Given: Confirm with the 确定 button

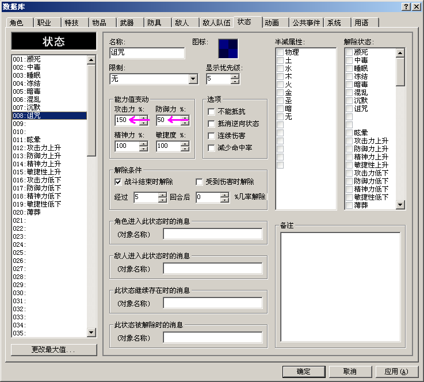Looking at the screenshot, I should point(304,372).
